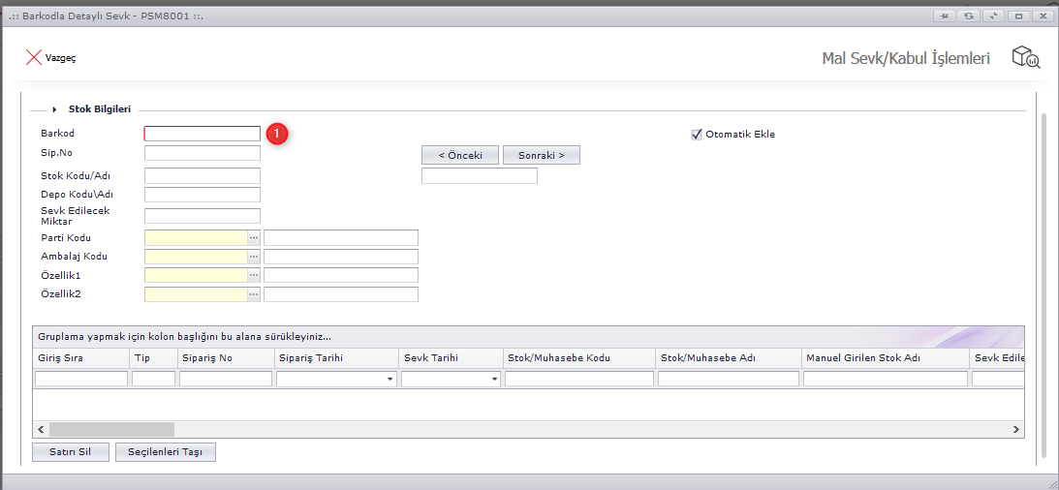Viewport: 1059px width, 490px height.
Task: Open the Sevk Tarihi filter dropdown
Action: pyautogui.click(x=494, y=380)
